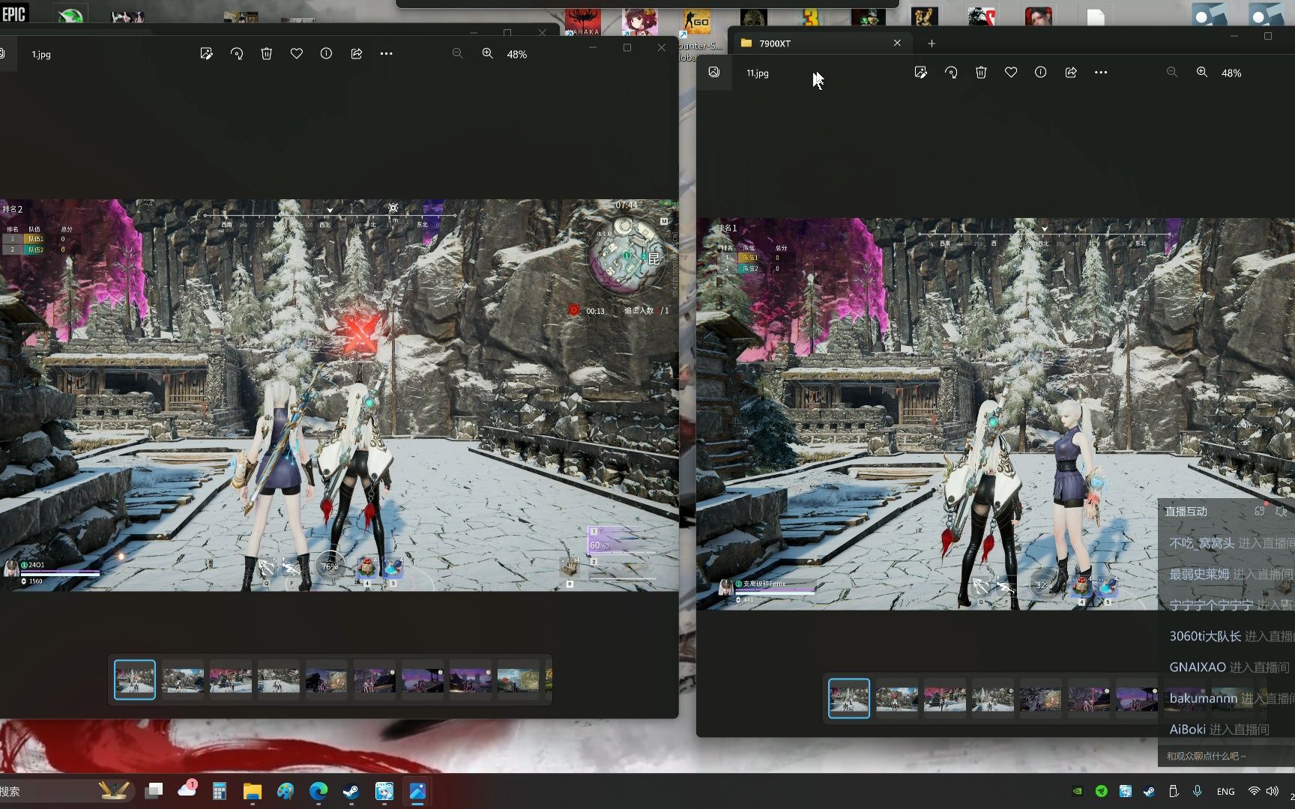The image size is (1295, 809).
Task: Rotate the 1.jpg image
Action: (x=237, y=54)
